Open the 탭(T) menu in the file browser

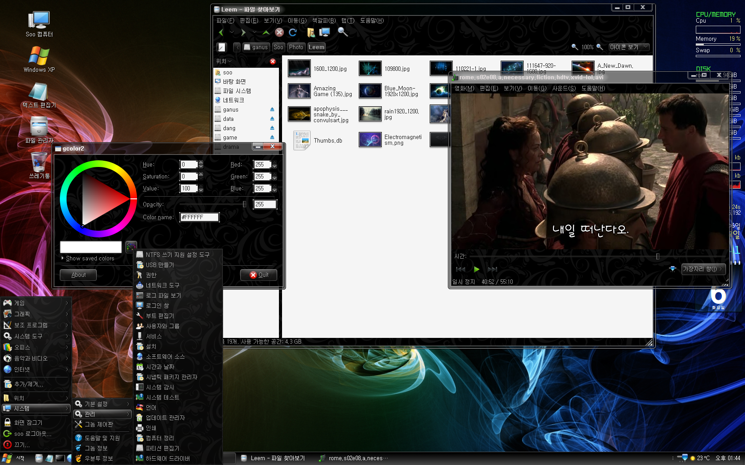pos(348,20)
